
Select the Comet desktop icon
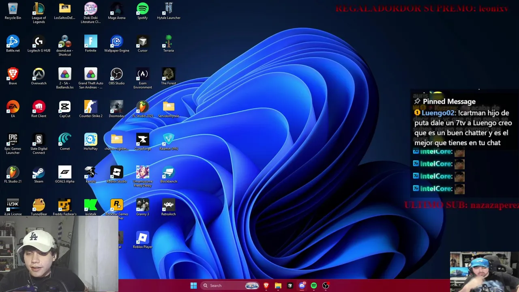pyautogui.click(x=65, y=142)
